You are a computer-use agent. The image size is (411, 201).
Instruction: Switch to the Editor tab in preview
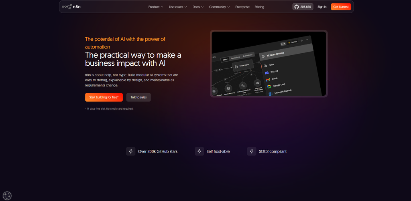pos(225,60)
